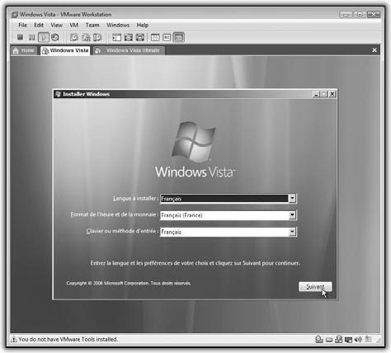This screenshot has height=353, width=391.
Task: Suspend the VM with pause icon
Action: point(31,37)
